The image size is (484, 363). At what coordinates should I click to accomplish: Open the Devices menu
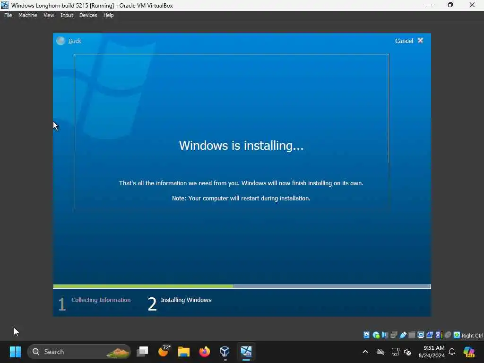pyautogui.click(x=88, y=15)
